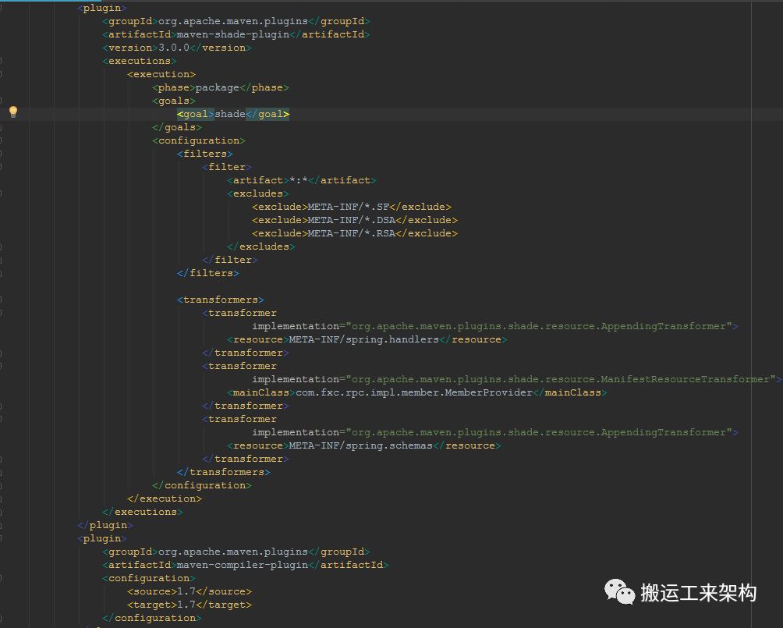Viewport: 783px width, 628px height.
Task: Select the artifact *:* line
Action: (302, 180)
